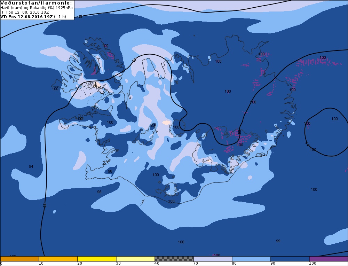
Task: Click the '68' contour line label
Action: coord(80,16)
